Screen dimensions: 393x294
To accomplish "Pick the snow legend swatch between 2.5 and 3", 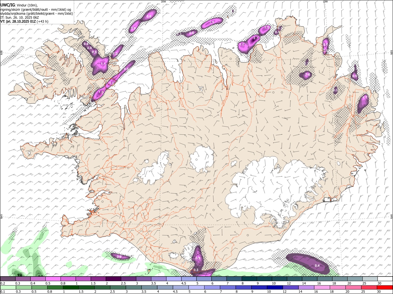I will click(x=128, y=279).
